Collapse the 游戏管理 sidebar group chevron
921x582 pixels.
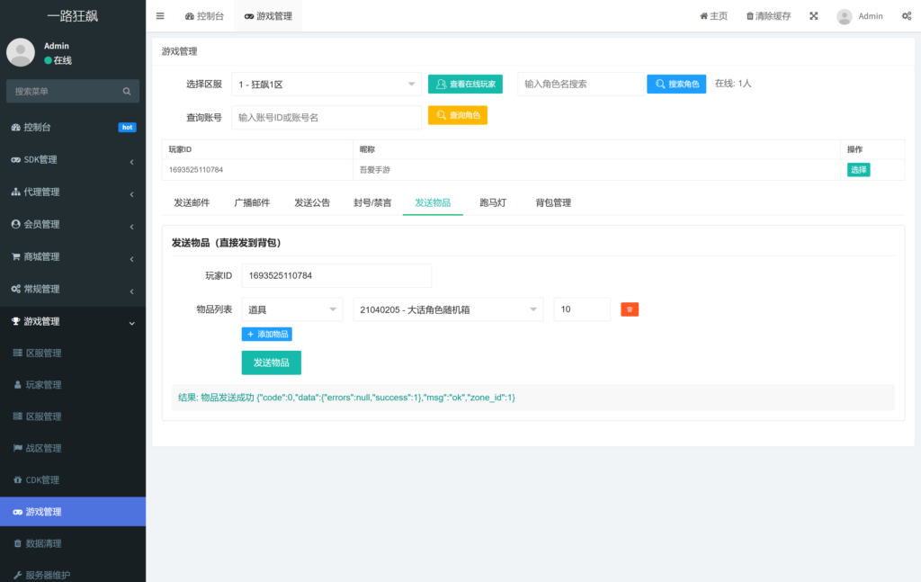131,323
